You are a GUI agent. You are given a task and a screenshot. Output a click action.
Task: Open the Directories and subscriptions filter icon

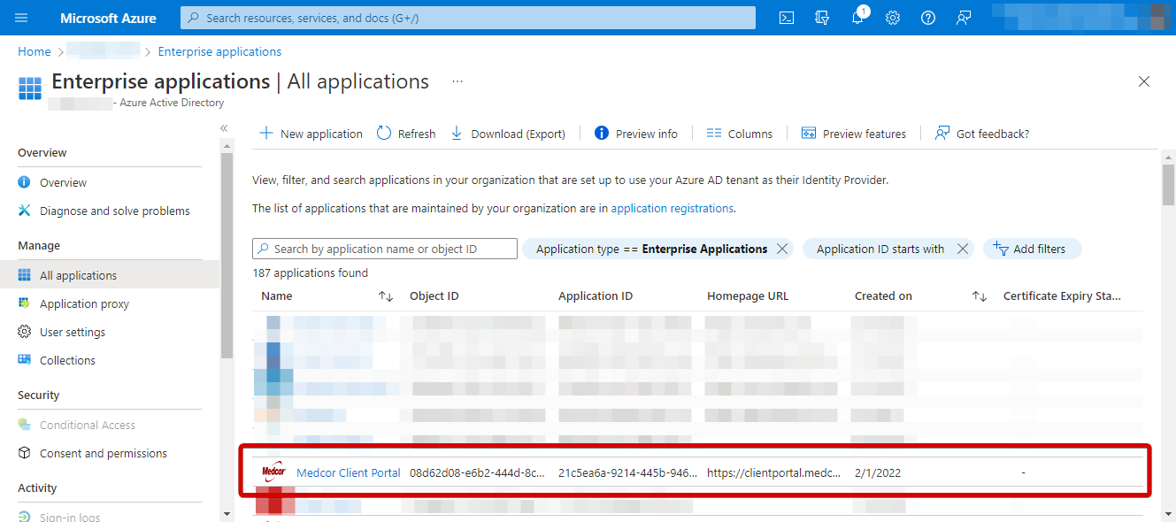(x=822, y=18)
